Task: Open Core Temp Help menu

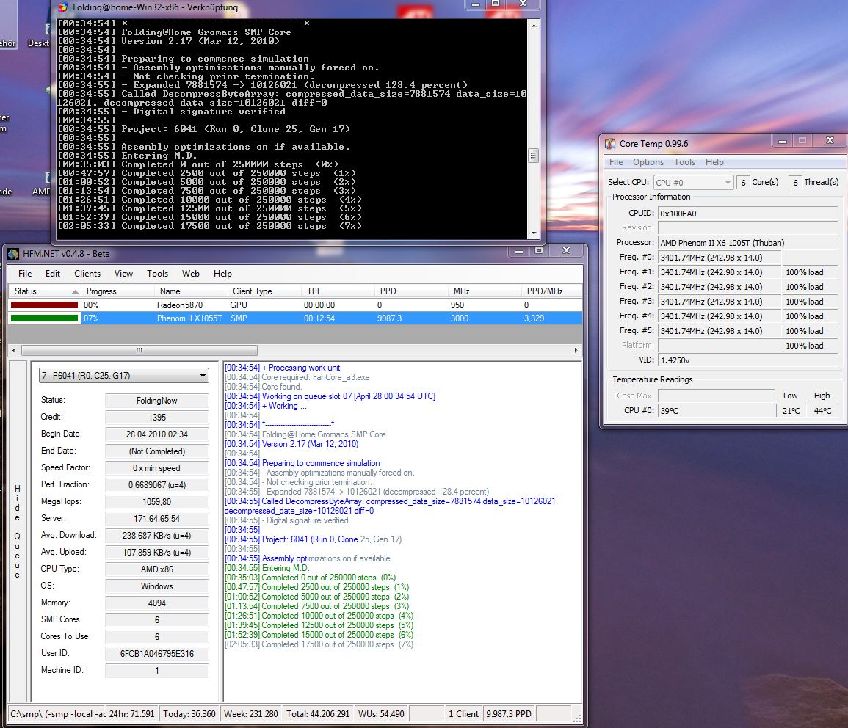Action: tap(714, 162)
